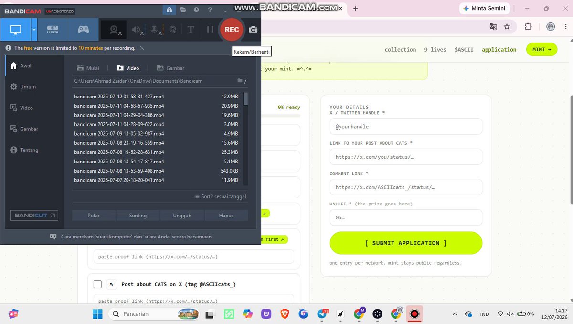Open a new browser tab with plus
This screenshot has width=573, height=324.
point(355,9)
